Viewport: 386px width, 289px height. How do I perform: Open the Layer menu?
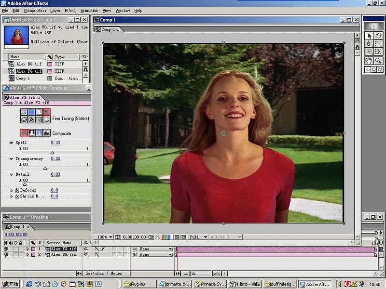pyautogui.click(x=55, y=11)
